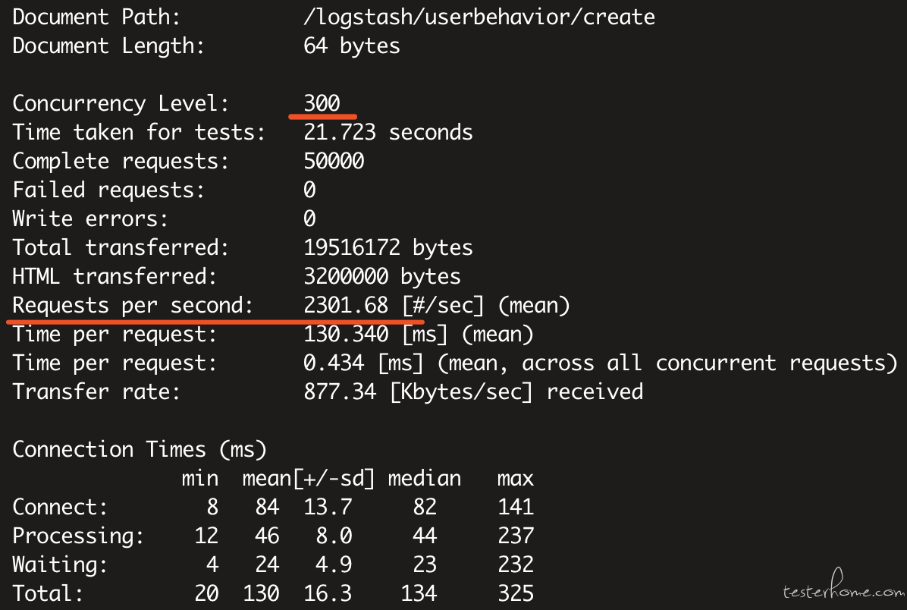Click the Connect row label
The width and height of the screenshot is (907, 610).
(x=60, y=507)
